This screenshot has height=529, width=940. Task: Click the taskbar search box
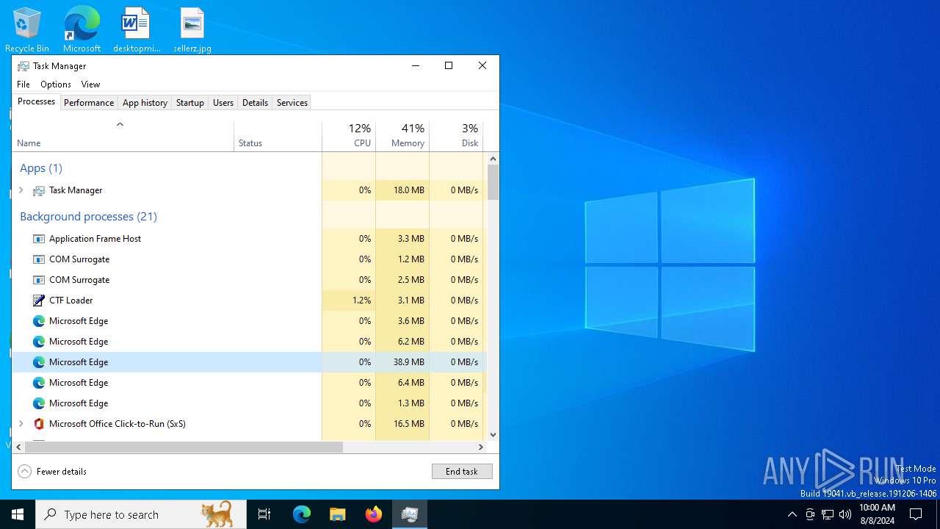pos(141,514)
